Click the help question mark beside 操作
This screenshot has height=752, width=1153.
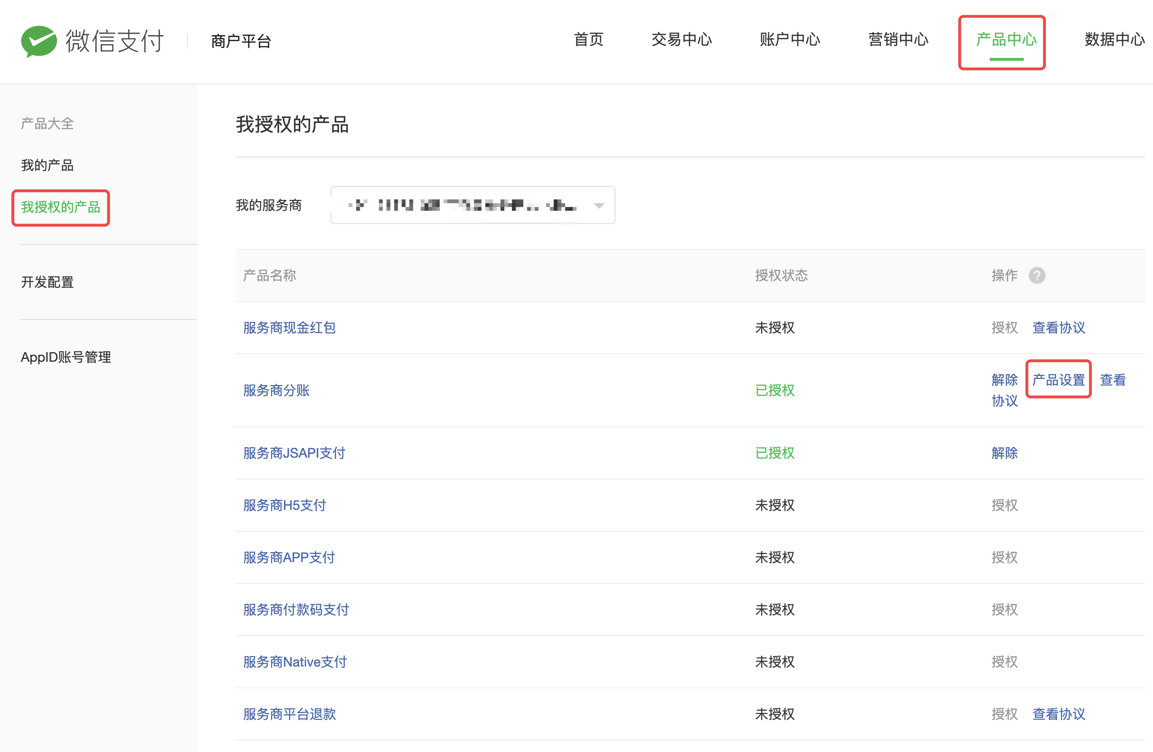[1037, 275]
